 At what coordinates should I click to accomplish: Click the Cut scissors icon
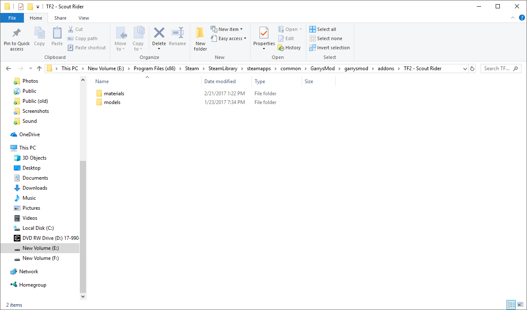pyautogui.click(x=71, y=29)
